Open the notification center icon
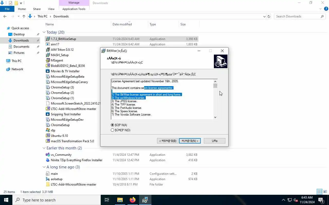 (321, 200)
